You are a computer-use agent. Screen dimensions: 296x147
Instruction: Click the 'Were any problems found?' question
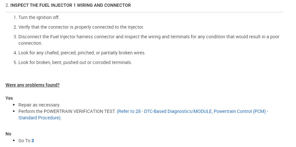point(33,85)
